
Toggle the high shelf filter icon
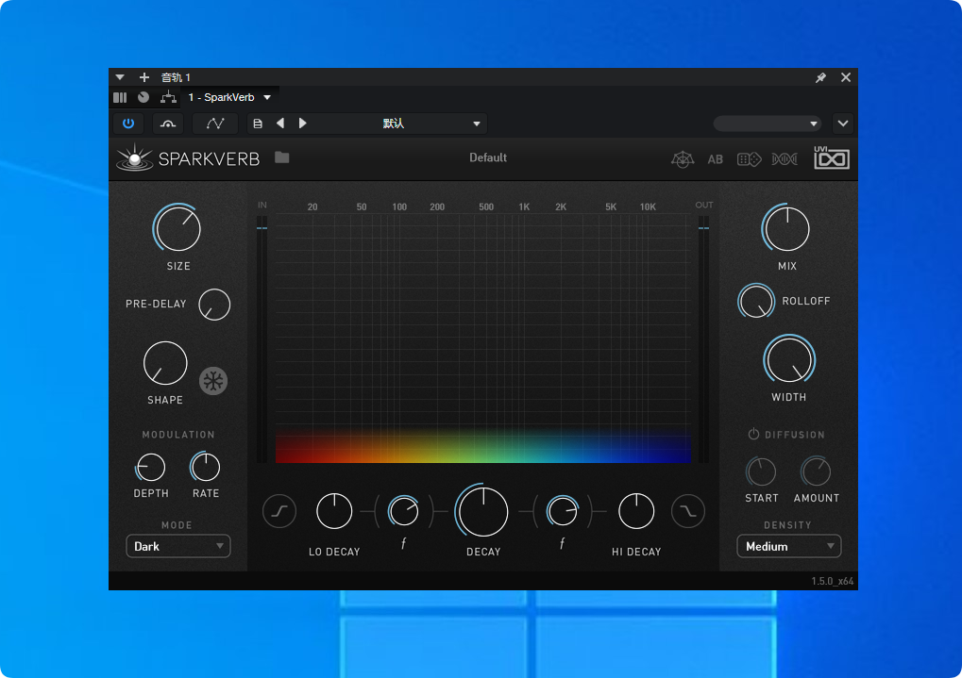[688, 511]
